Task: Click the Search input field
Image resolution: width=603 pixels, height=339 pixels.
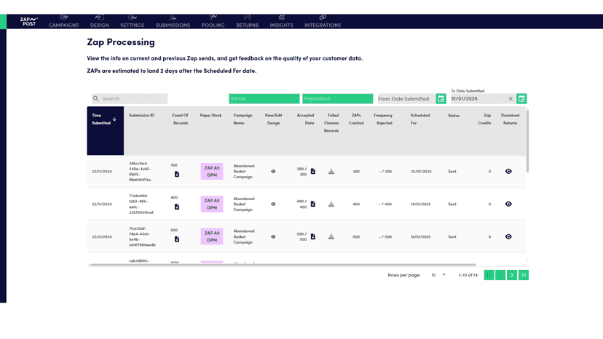Action: tap(130, 99)
